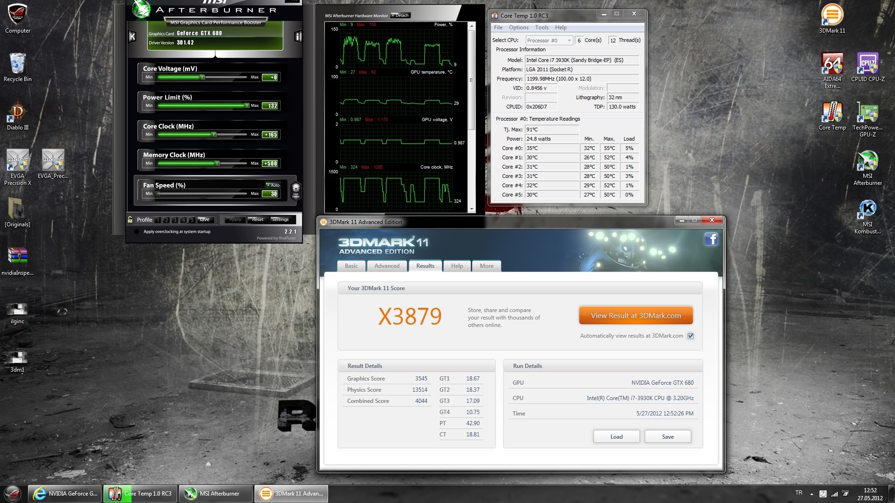Switch to the Help tab in 3DMark
895x503 pixels.
click(457, 266)
